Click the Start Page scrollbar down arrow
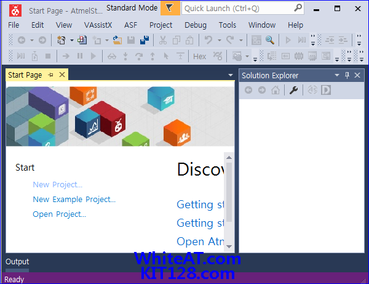The image size is (369, 284). tap(229, 246)
